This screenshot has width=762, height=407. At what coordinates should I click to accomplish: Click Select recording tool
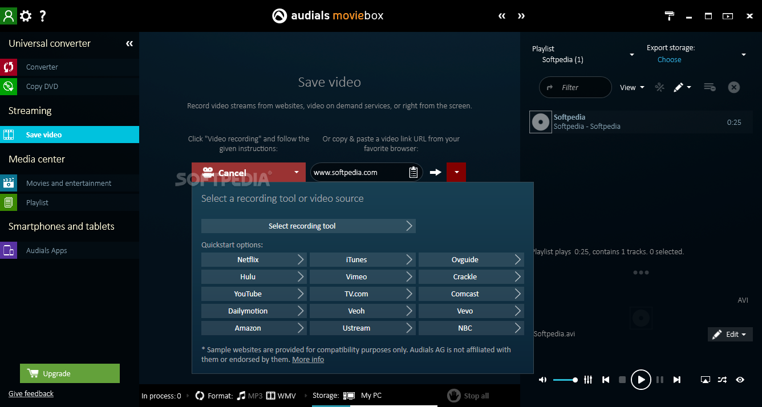[x=309, y=226]
